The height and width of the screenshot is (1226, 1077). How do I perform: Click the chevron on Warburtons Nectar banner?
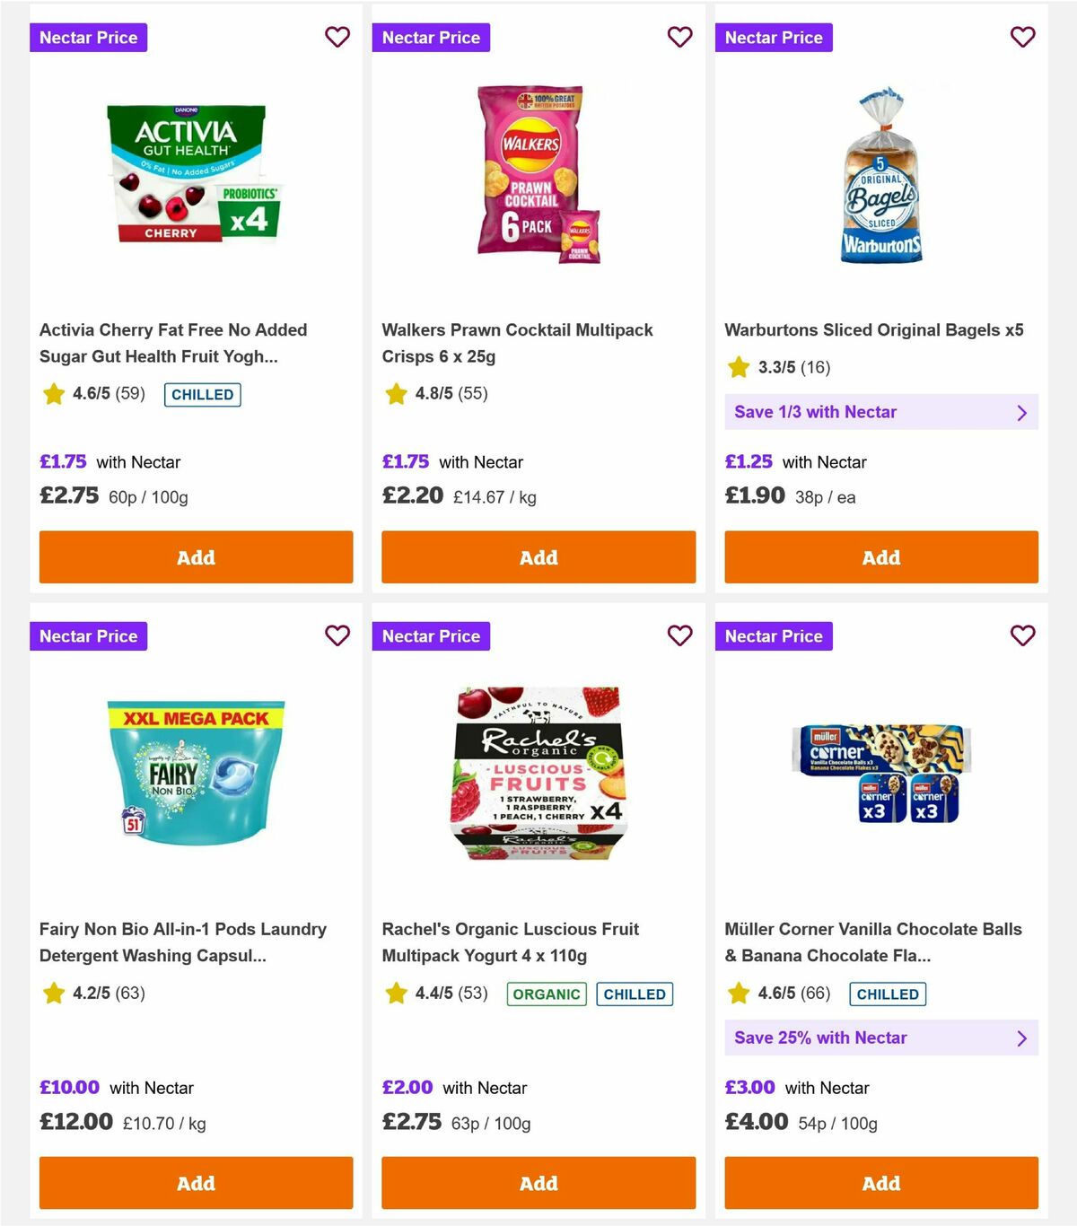coord(1021,412)
